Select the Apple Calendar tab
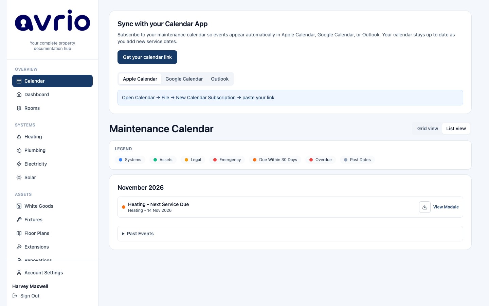 click(140, 79)
